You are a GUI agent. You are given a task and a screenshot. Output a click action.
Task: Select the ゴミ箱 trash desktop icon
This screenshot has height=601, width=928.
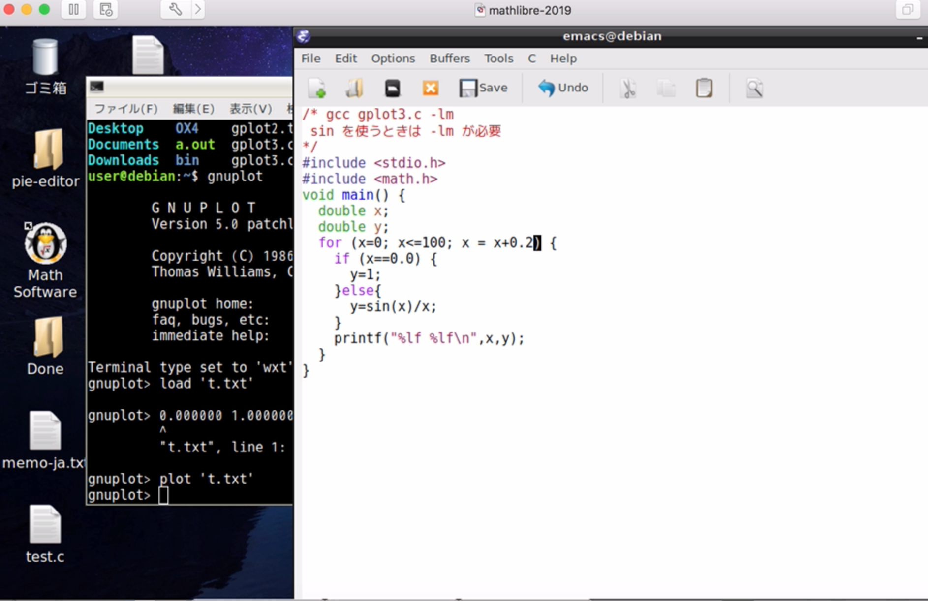[x=45, y=67]
